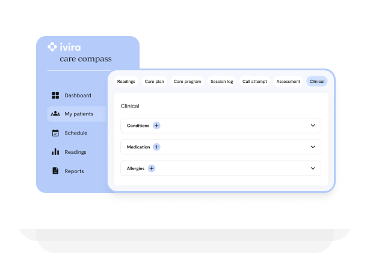Click the My patients people icon
This screenshot has height=253, width=370.
(x=55, y=114)
